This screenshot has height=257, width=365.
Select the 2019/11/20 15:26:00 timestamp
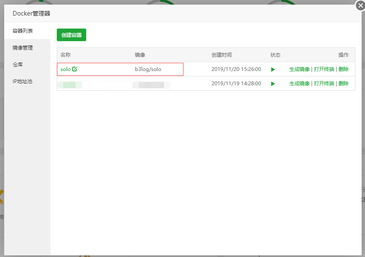236,69
